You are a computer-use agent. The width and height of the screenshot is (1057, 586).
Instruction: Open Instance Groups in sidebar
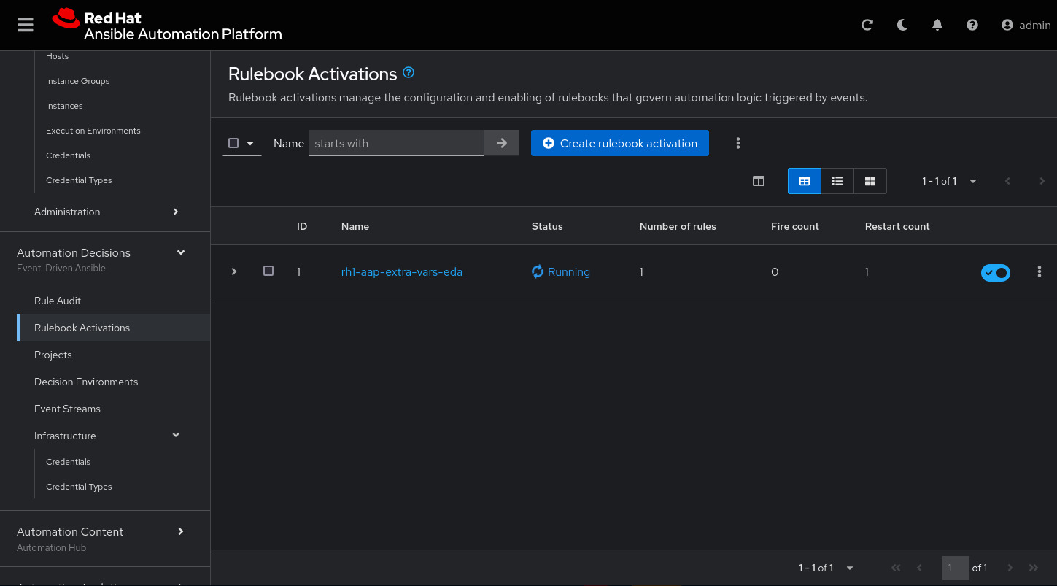pyautogui.click(x=77, y=81)
